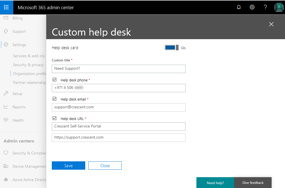Open the profile avatar menu
Image resolution: width=285 pixels, height=188 pixels.
[x=278, y=7]
